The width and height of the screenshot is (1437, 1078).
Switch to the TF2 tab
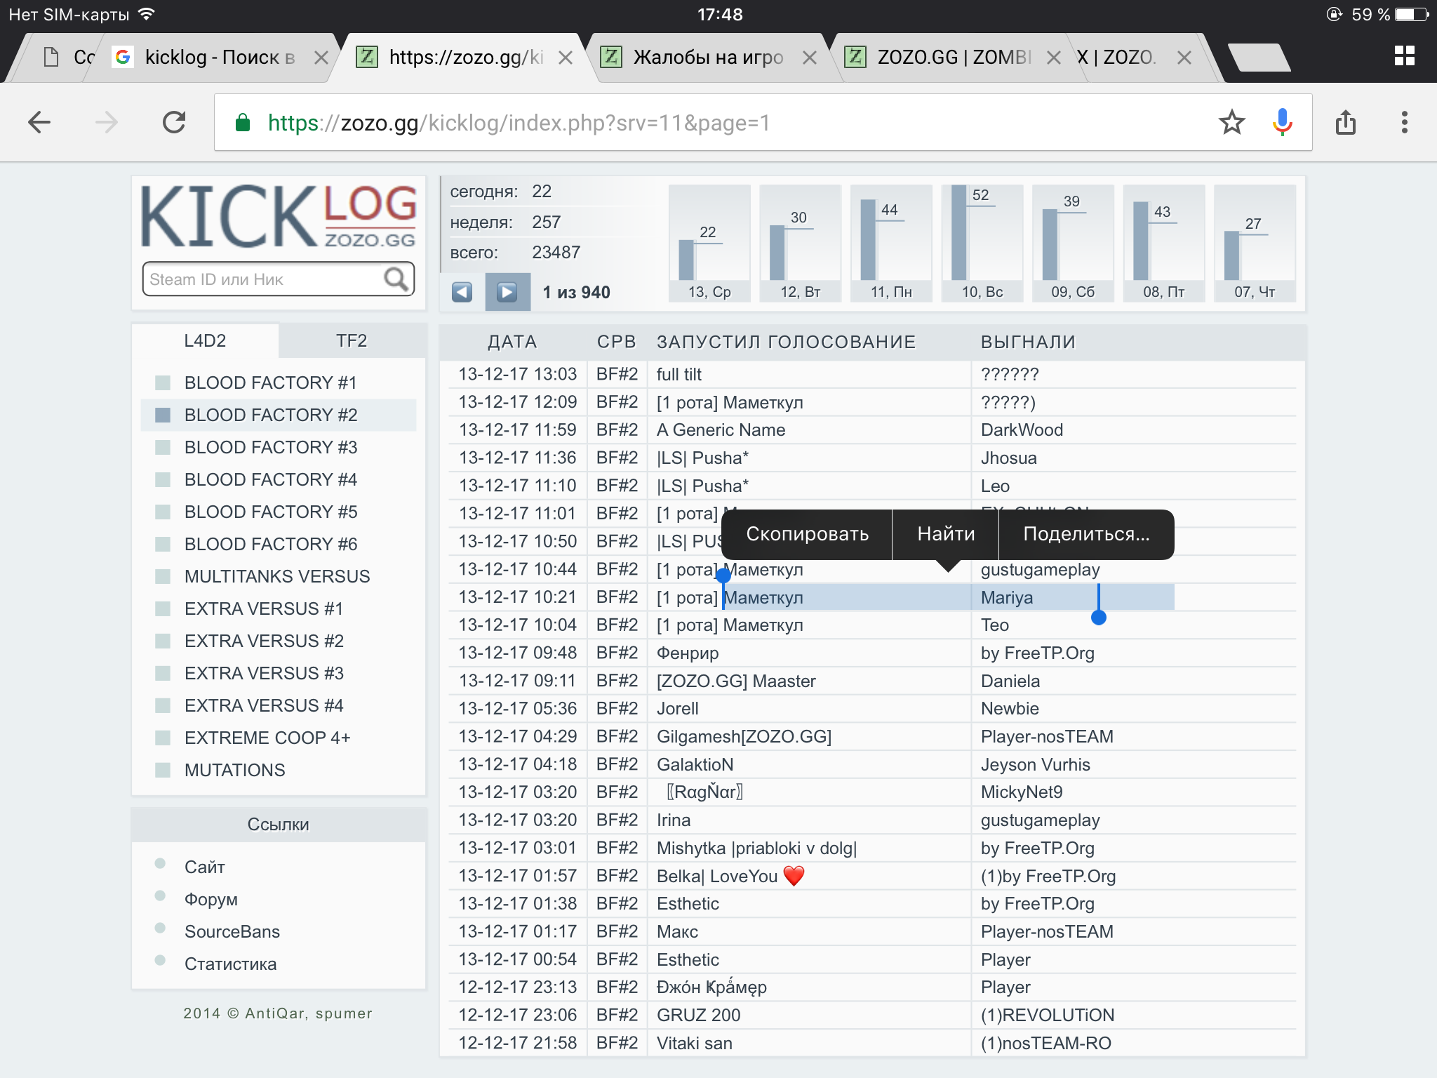pos(351,341)
